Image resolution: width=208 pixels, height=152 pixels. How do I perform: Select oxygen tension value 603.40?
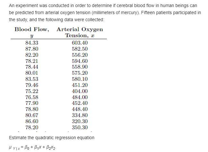click(80, 43)
